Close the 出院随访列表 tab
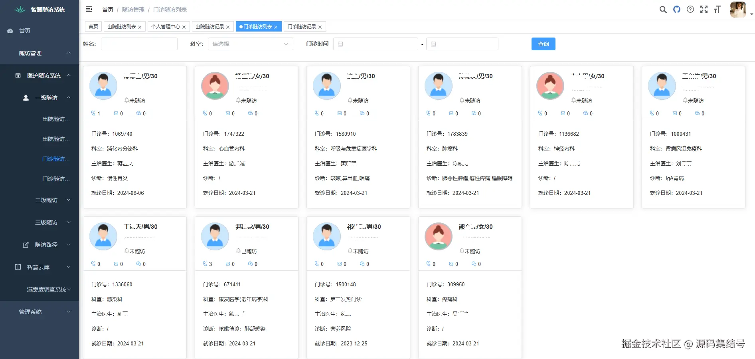The width and height of the screenshot is (755, 359). tap(140, 27)
